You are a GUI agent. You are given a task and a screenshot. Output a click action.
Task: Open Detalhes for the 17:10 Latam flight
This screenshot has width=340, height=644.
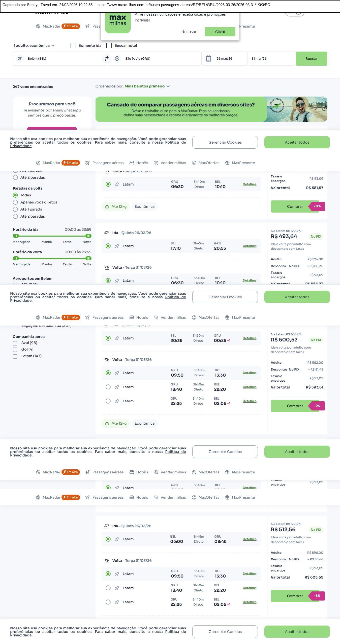click(249, 246)
